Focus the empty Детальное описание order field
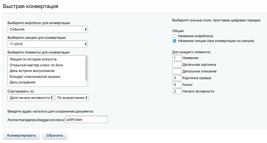 [x=177, y=71]
